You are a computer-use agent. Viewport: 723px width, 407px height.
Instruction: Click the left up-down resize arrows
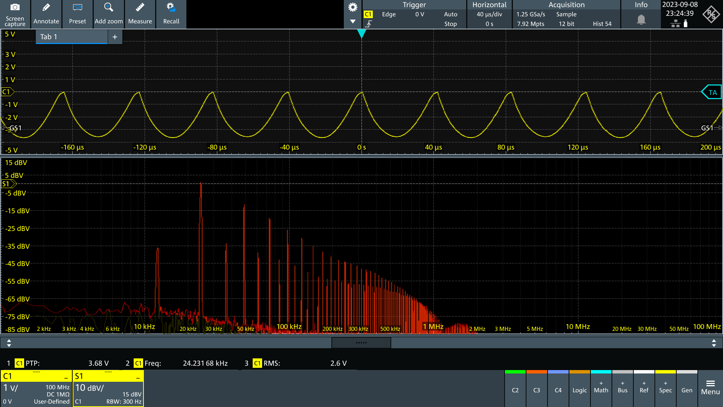pyautogui.click(x=9, y=343)
